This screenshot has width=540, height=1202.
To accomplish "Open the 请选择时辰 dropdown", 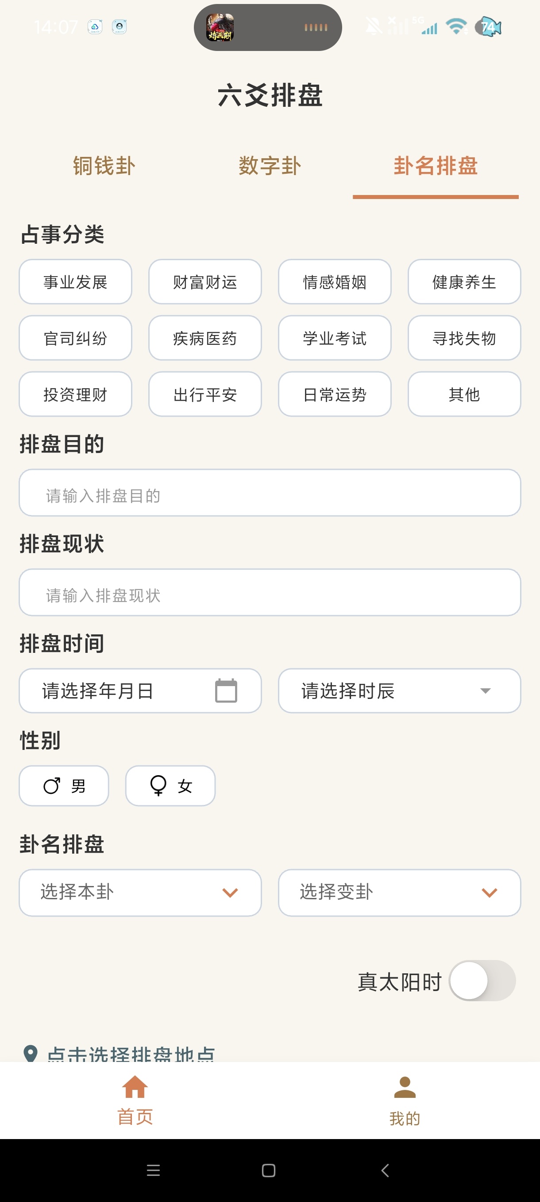I will tap(399, 691).
